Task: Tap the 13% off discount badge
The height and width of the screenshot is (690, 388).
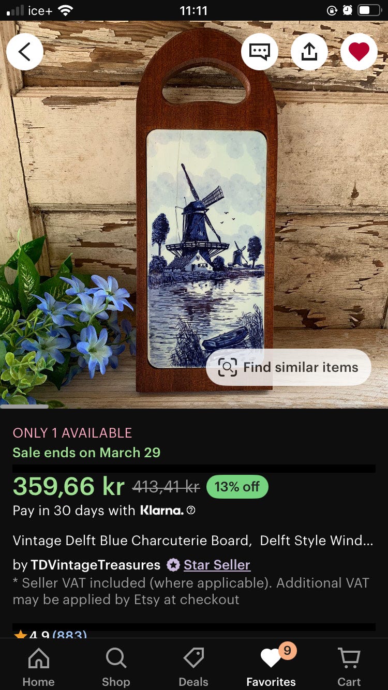Action: click(x=237, y=487)
